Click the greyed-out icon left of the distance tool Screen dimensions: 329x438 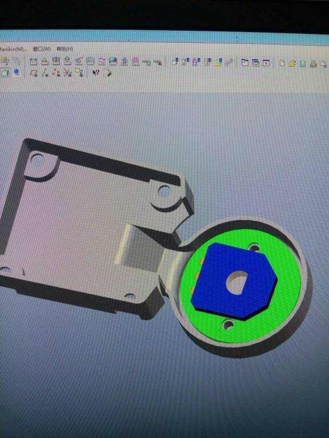pos(17,61)
